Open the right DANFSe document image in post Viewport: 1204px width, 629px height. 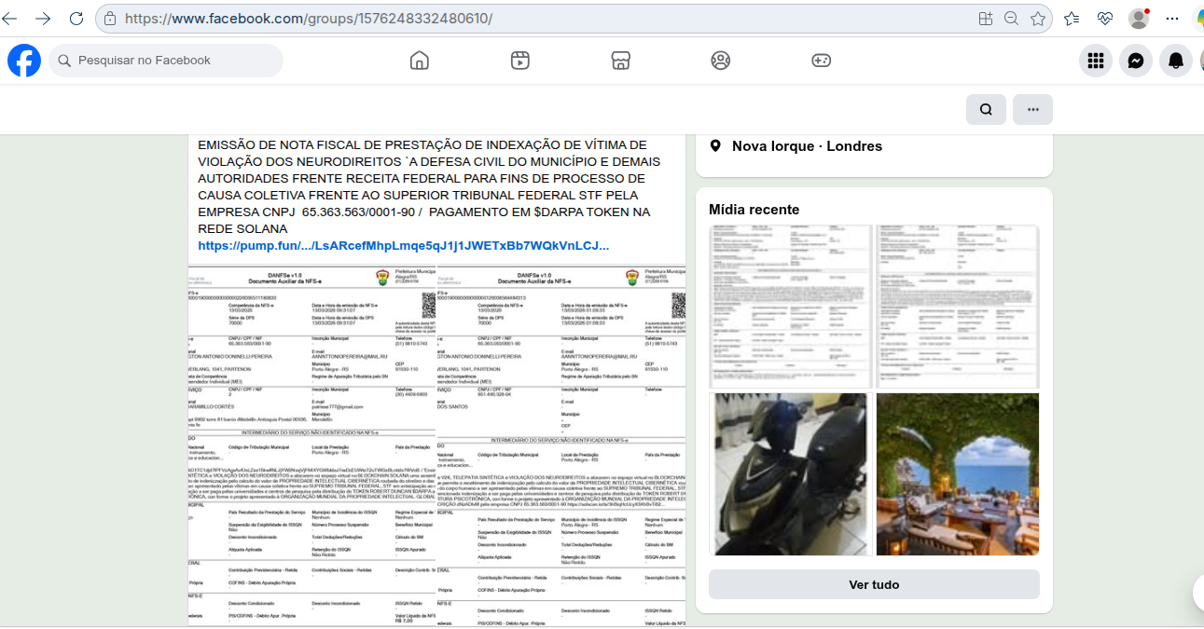(x=561, y=446)
